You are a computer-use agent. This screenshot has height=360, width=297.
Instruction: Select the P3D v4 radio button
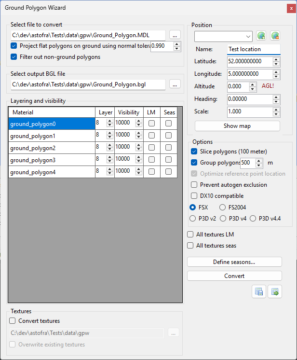(223, 219)
